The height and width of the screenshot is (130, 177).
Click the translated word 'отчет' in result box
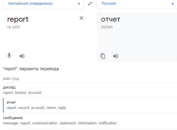[111, 20]
